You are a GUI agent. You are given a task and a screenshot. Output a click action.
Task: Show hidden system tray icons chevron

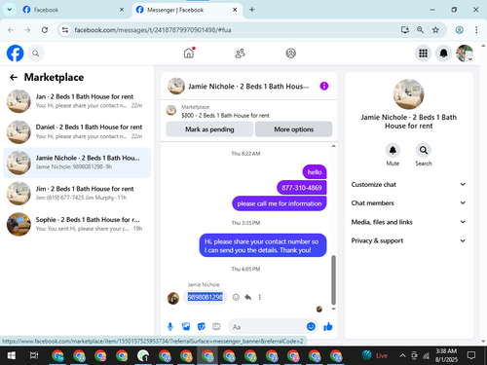pyautogui.click(x=402, y=355)
